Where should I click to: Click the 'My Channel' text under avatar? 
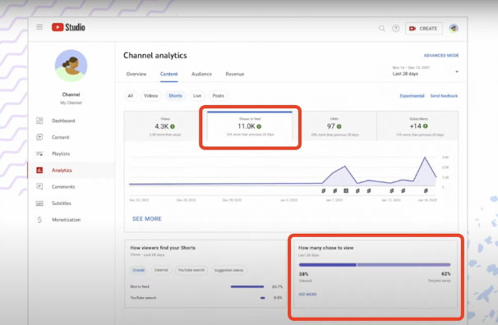click(x=71, y=103)
